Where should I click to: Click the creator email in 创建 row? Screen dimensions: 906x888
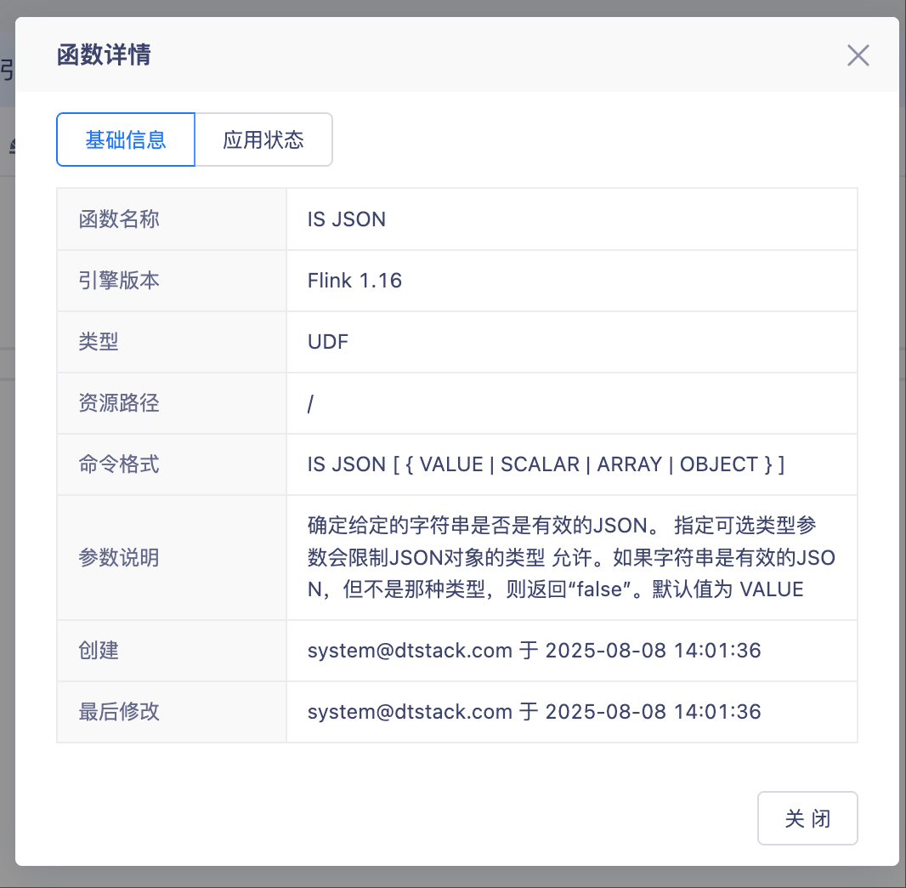[x=410, y=651]
